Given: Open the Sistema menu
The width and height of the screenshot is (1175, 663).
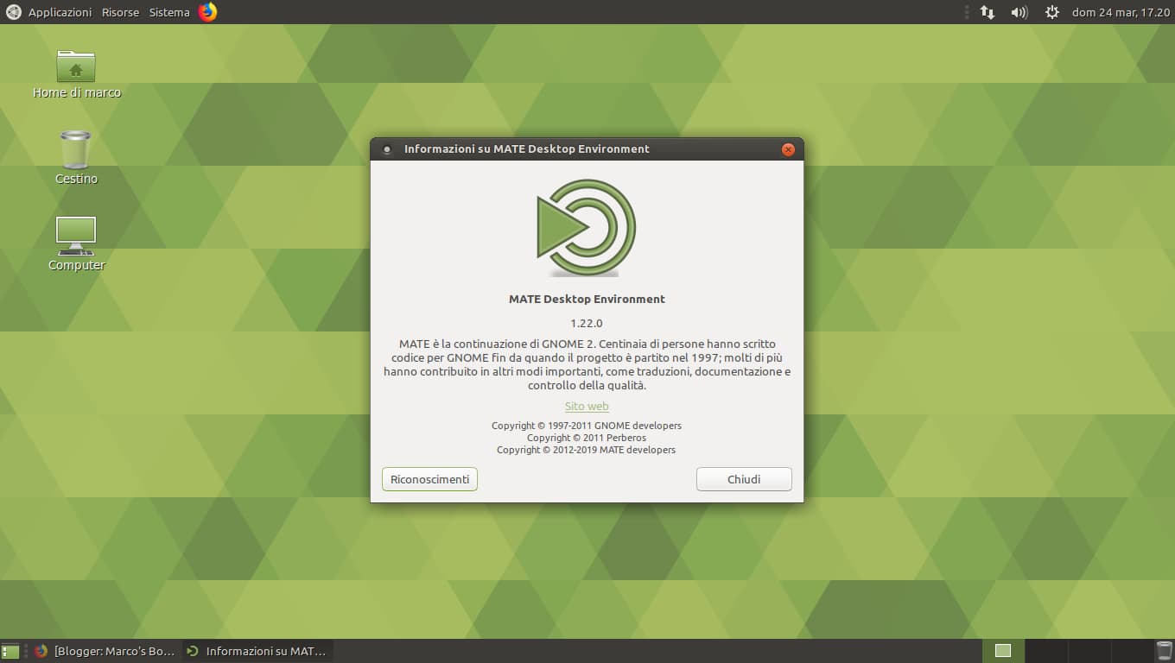Looking at the screenshot, I should pyautogui.click(x=169, y=12).
